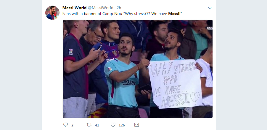Click the like count showing 126

pyautogui.click(x=122, y=125)
